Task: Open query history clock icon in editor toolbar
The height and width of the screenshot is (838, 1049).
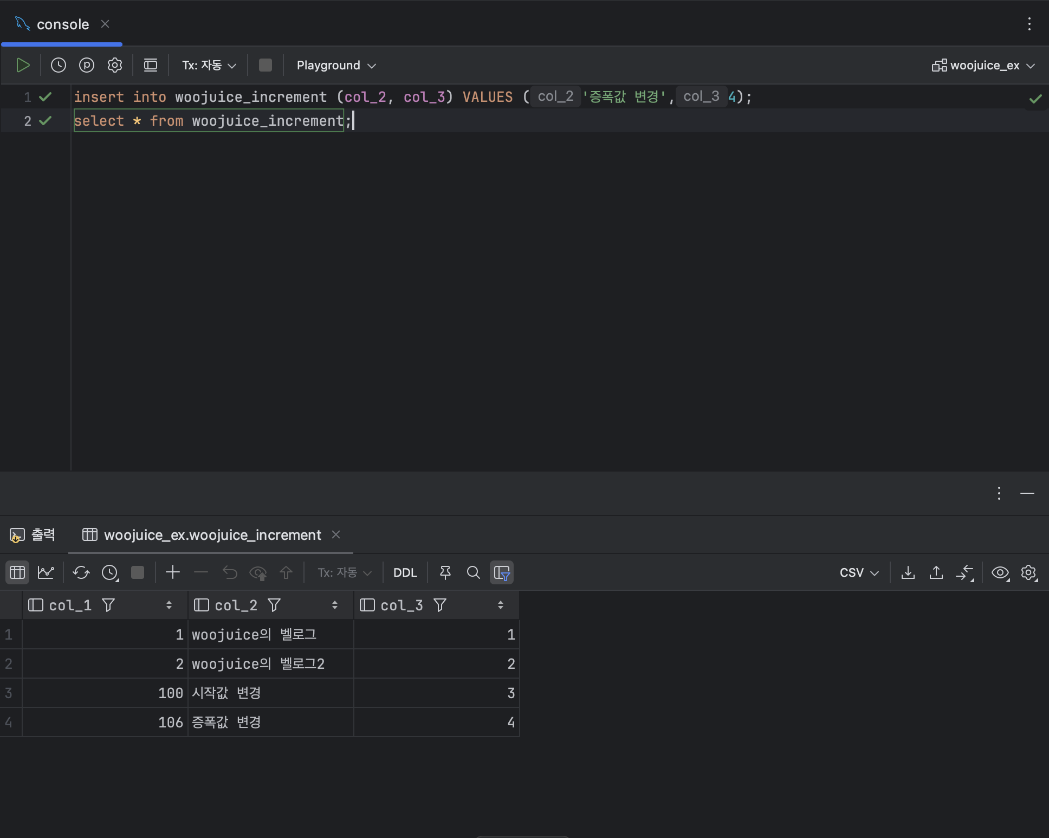Action: [x=59, y=65]
